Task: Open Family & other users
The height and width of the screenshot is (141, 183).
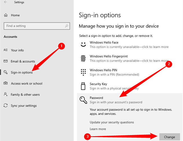Action: (x=25, y=95)
